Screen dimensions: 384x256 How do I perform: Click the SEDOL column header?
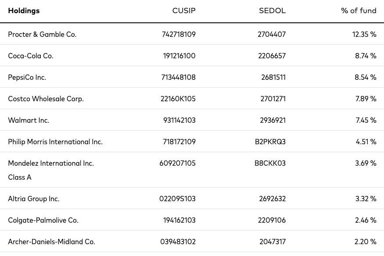[273, 11]
